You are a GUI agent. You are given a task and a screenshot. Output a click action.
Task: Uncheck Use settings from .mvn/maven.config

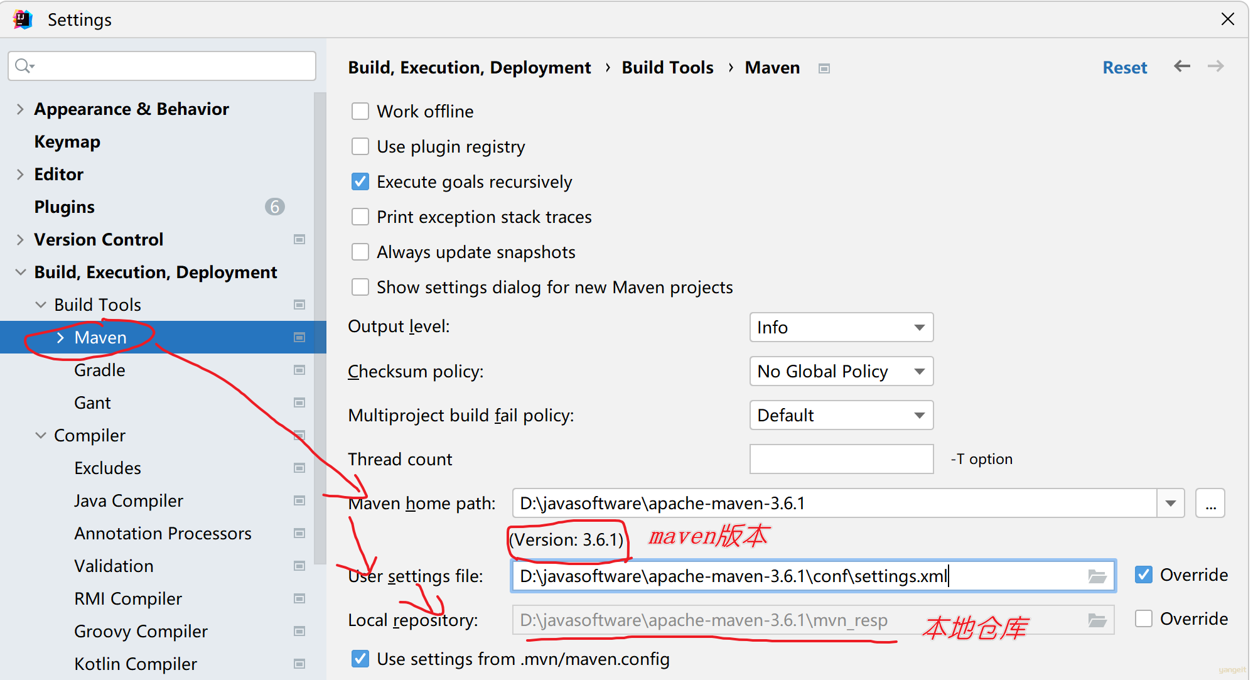click(360, 659)
